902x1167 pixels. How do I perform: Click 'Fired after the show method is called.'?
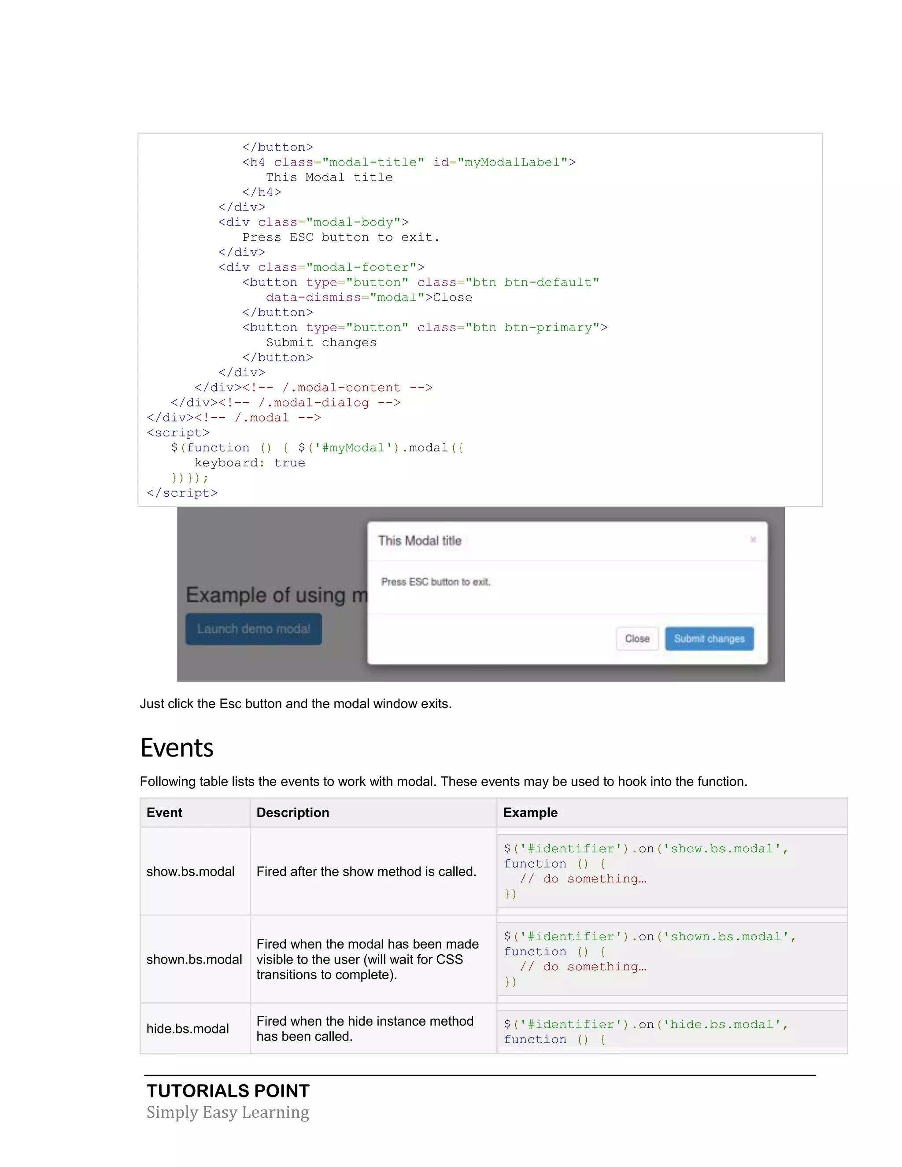point(366,872)
